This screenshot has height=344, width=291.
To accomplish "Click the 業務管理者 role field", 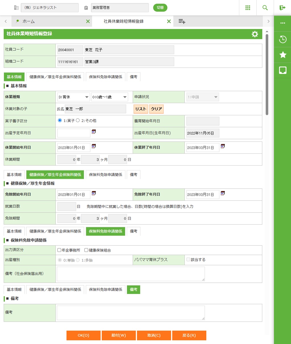I will click(x=120, y=8).
